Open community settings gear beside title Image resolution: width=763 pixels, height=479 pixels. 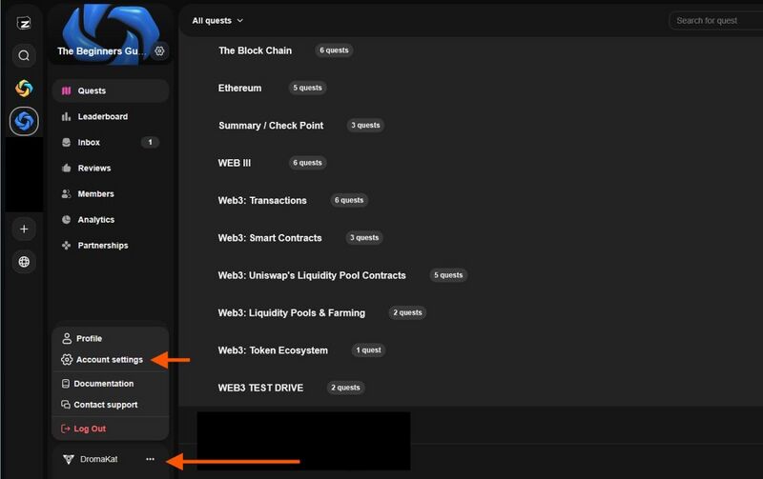[159, 51]
